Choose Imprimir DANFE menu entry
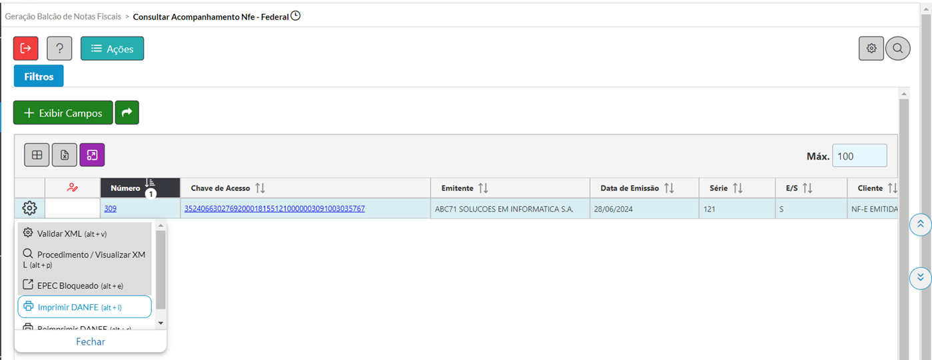 click(85, 307)
